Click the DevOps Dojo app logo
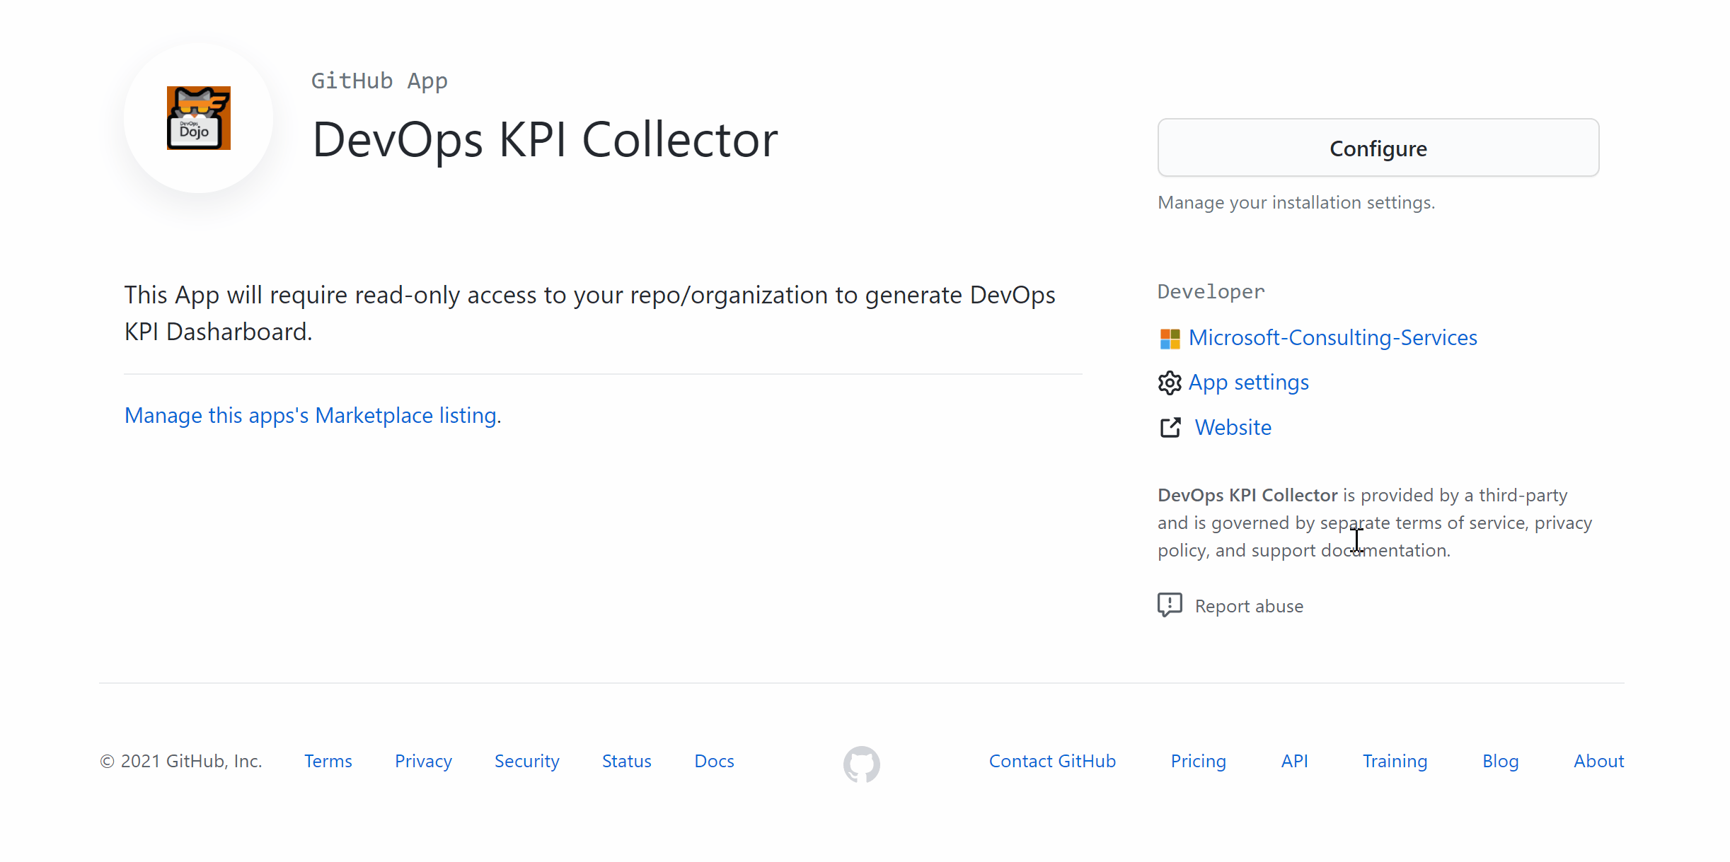The height and width of the screenshot is (862, 1730). [199, 118]
